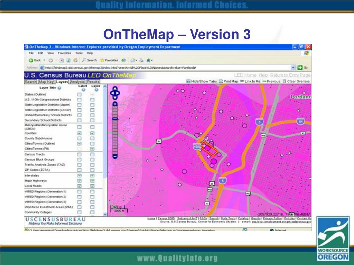Uncheck the Local Roads label checkbox
354x265 pixels.
pos(80,186)
